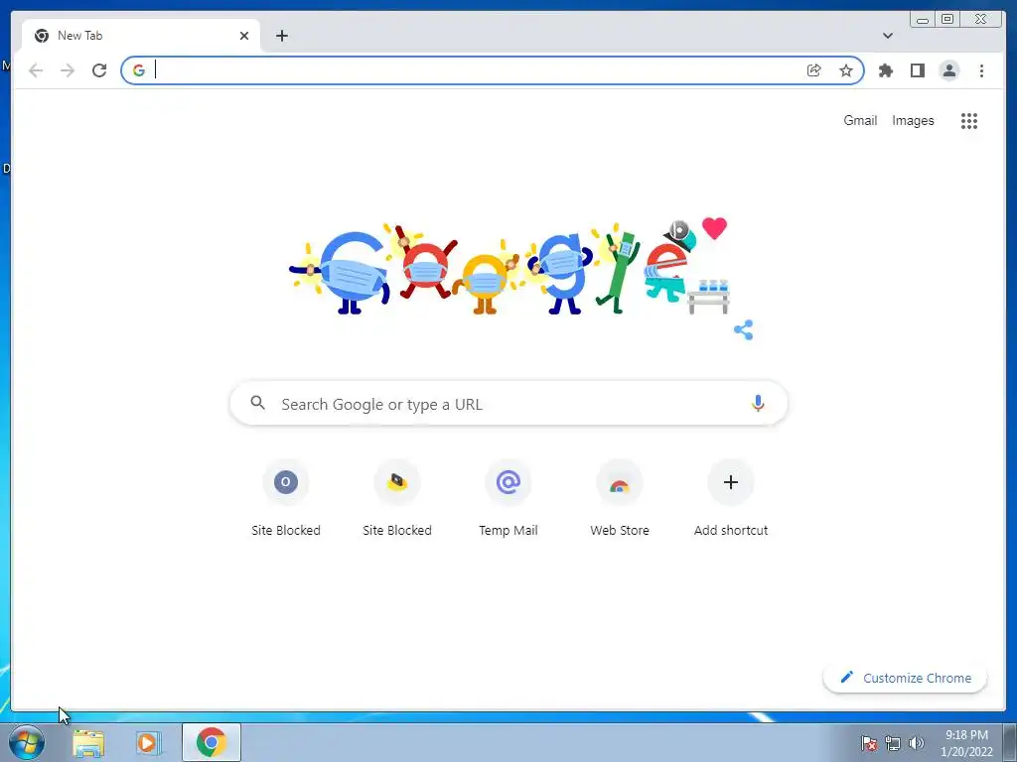The height and width of the screenshot is (762, 1017).
Task: Share this page using the share icon
Action: tap(814, 70)
